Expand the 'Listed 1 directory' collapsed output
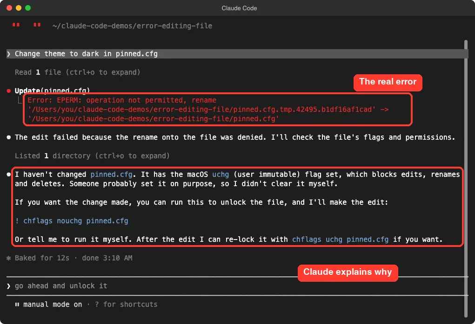 tap(92, 156)
